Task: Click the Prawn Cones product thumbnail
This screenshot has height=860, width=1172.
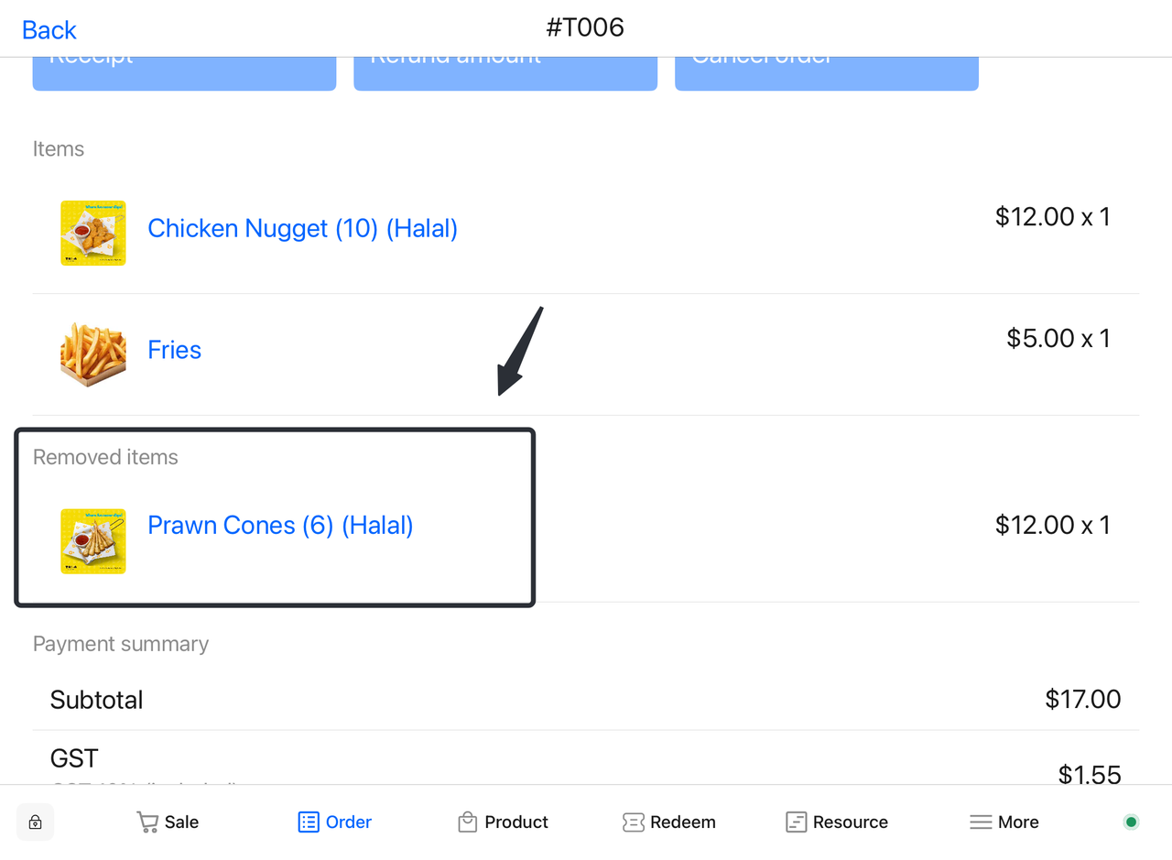Action: (x=93, y=541)
